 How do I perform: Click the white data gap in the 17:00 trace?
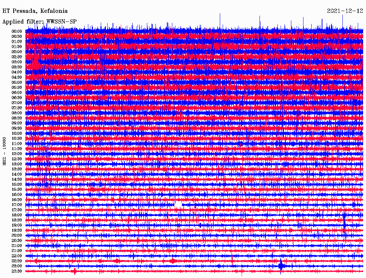click(178, 205)
